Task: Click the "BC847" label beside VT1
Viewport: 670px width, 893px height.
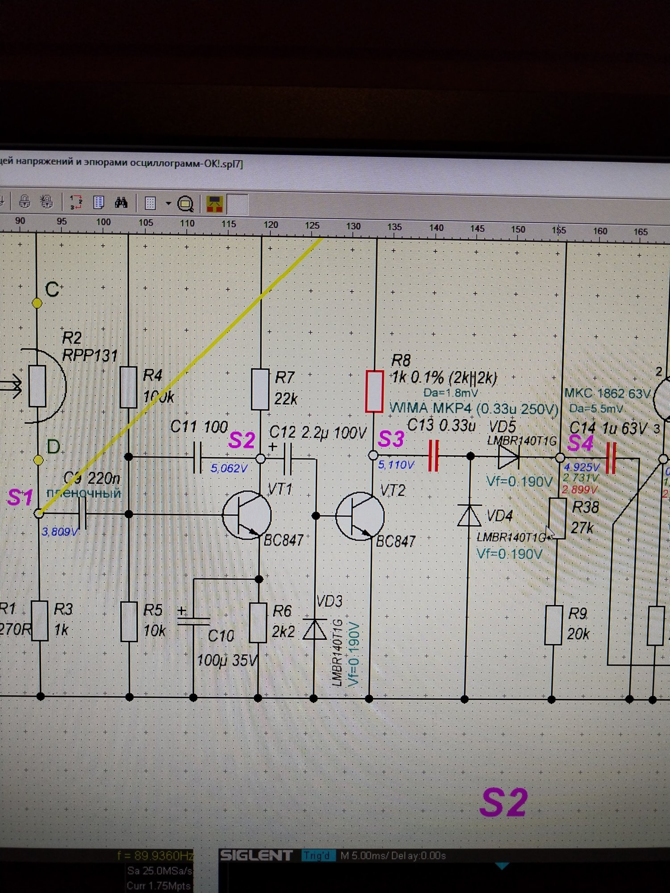Action: pos(284,540)
